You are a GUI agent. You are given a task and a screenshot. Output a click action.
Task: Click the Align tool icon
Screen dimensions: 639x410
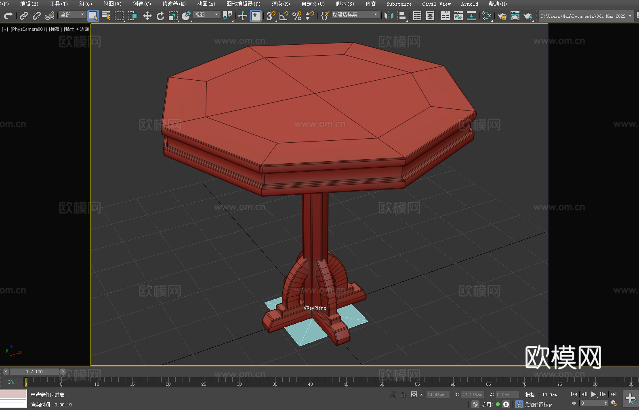tap(402, 16)
